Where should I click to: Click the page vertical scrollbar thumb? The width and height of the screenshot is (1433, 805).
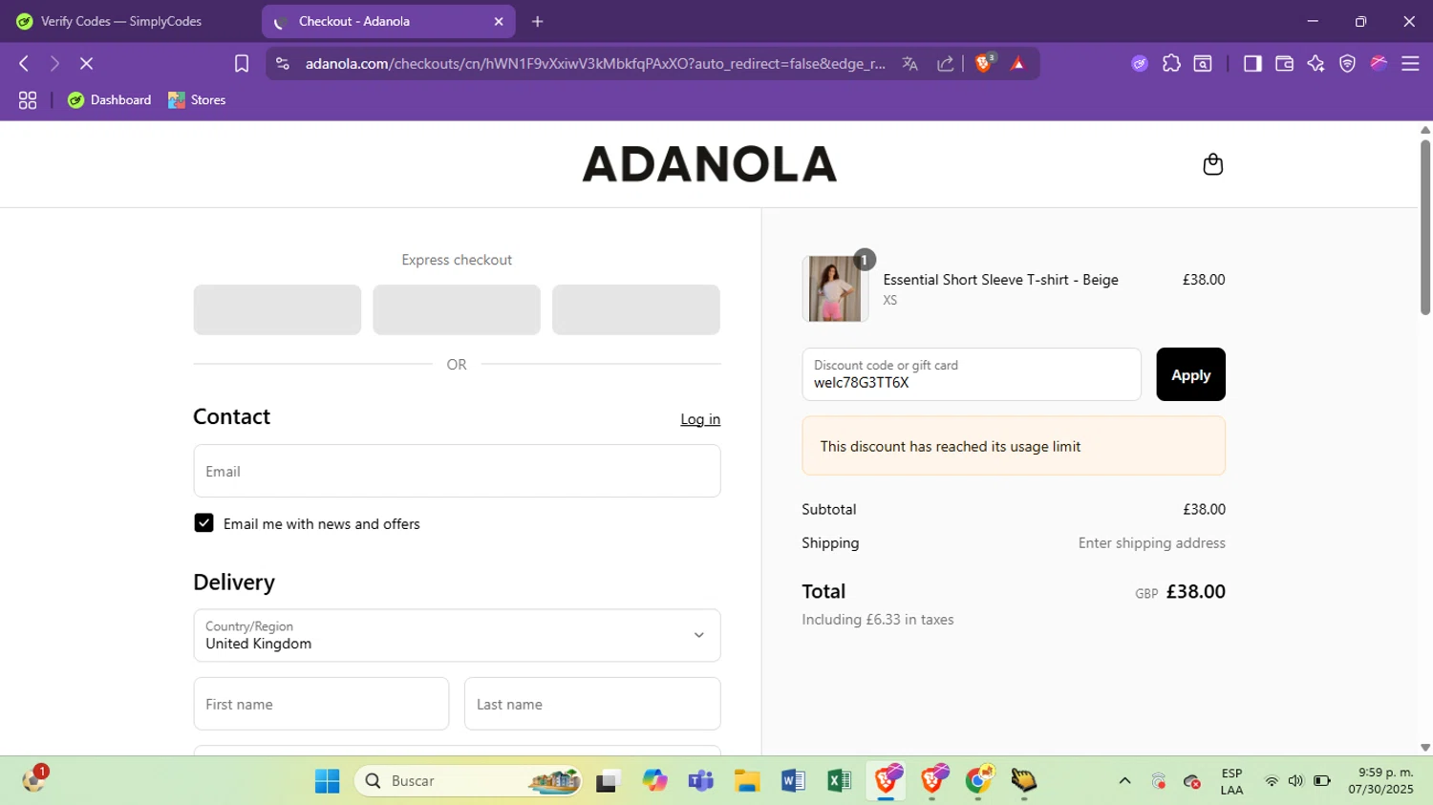coord(1425,227)
